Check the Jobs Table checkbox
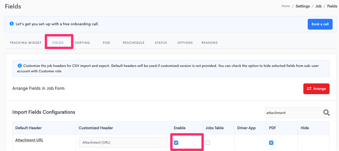Screen dimensions: 339x151 pyautogui.click(x=208, y=143)
